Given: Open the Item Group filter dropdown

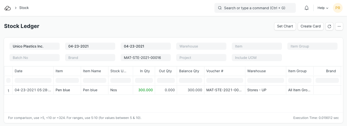Looking at the screenshot, I should tap(312, 46).
